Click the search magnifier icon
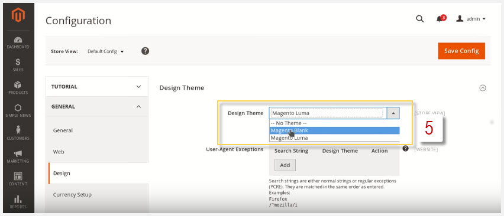Viewport: 504px width, 216px height. 420,18
